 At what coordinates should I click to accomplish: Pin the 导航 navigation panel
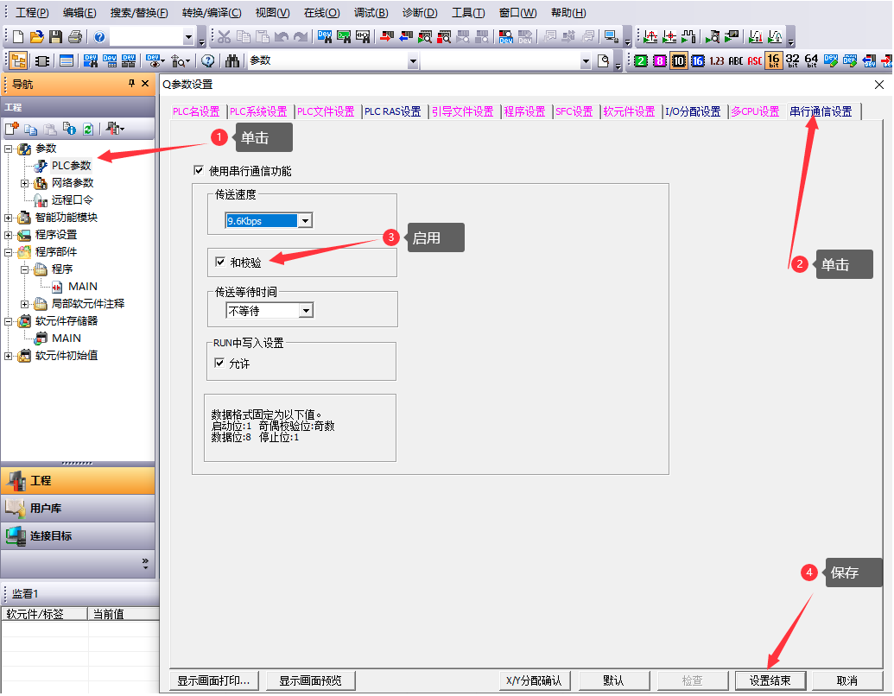(x=132, y=84)
